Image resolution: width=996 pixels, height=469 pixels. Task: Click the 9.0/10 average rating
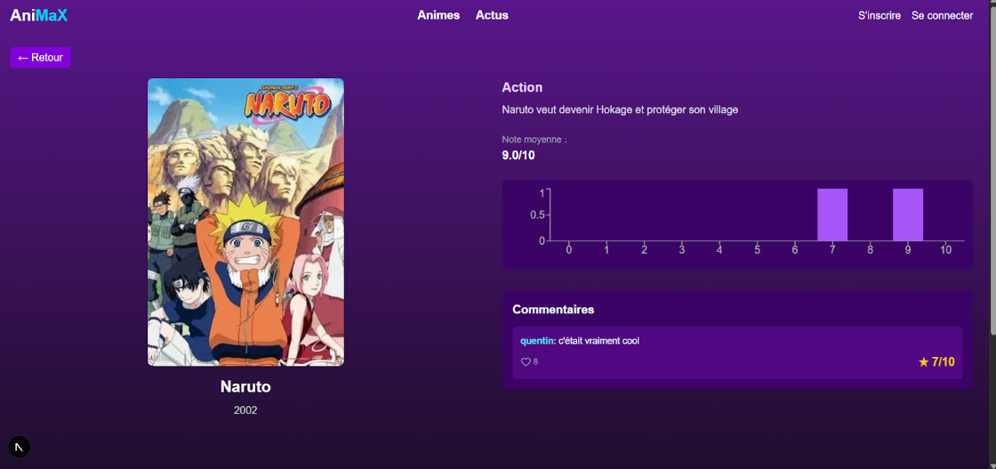(x=518, y=156)
